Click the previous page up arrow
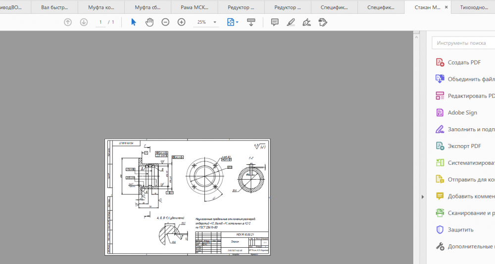This screenshot has height=264, width=495. [68, 22]
